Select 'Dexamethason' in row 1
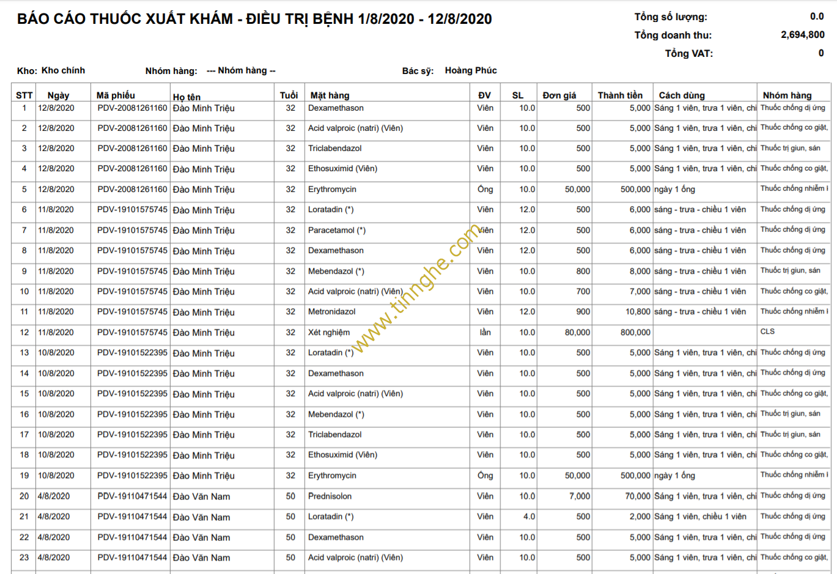The width and height of the screenshot is (837, 574). click(x=336, y=108)
